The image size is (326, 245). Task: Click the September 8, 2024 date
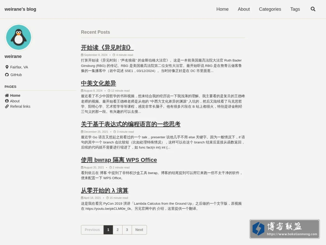[x=96, y=55]
